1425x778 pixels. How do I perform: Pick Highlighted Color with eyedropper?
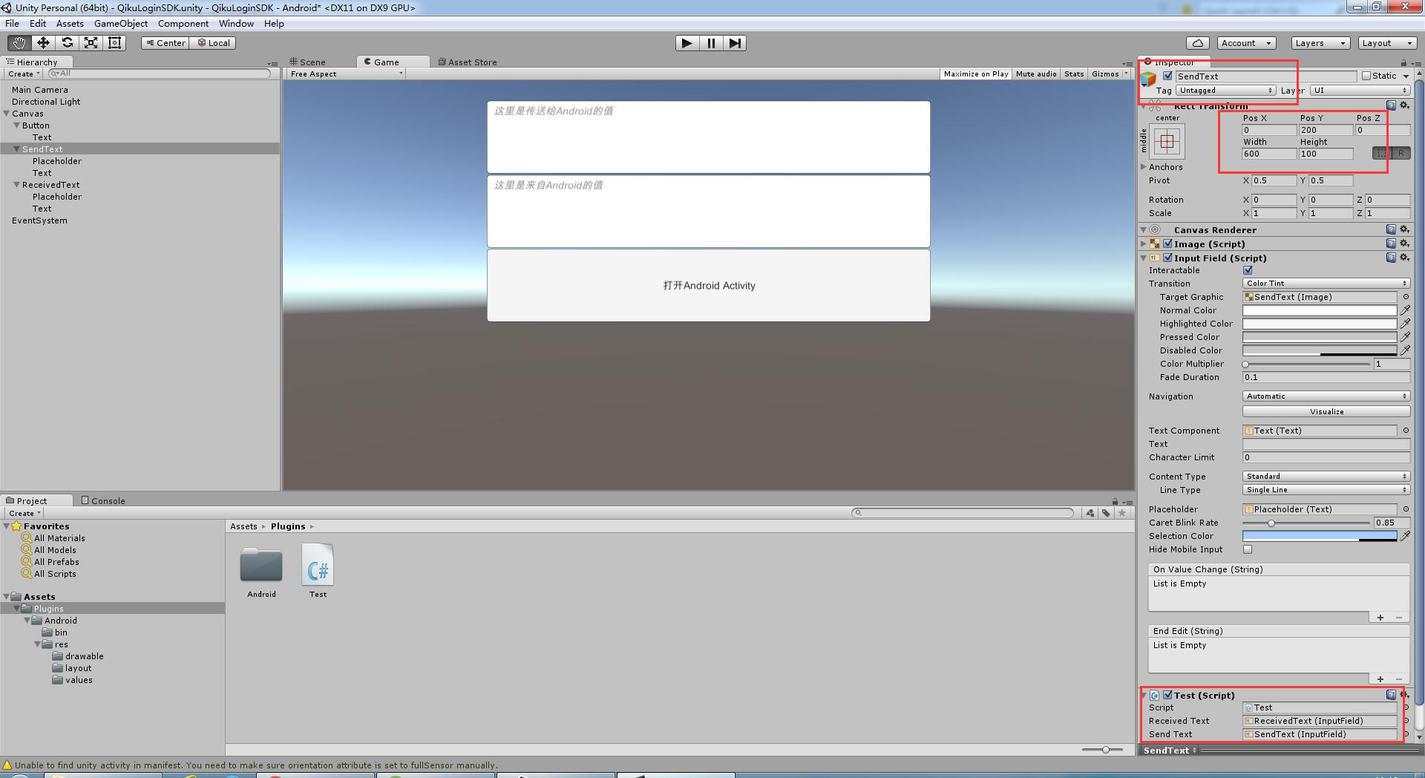coord(1405,324)
